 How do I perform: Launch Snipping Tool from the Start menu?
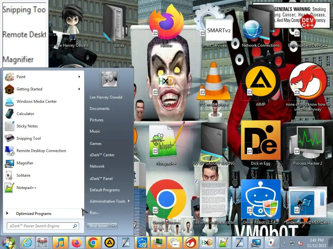click(44, 138)
